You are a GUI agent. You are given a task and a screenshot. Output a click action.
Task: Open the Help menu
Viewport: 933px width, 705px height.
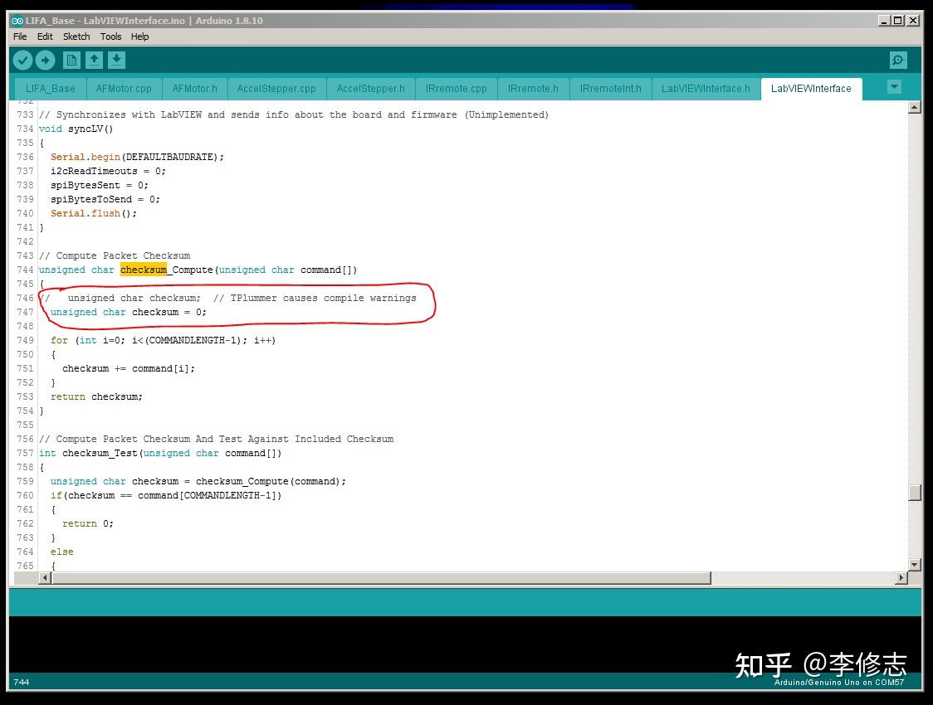140,36
